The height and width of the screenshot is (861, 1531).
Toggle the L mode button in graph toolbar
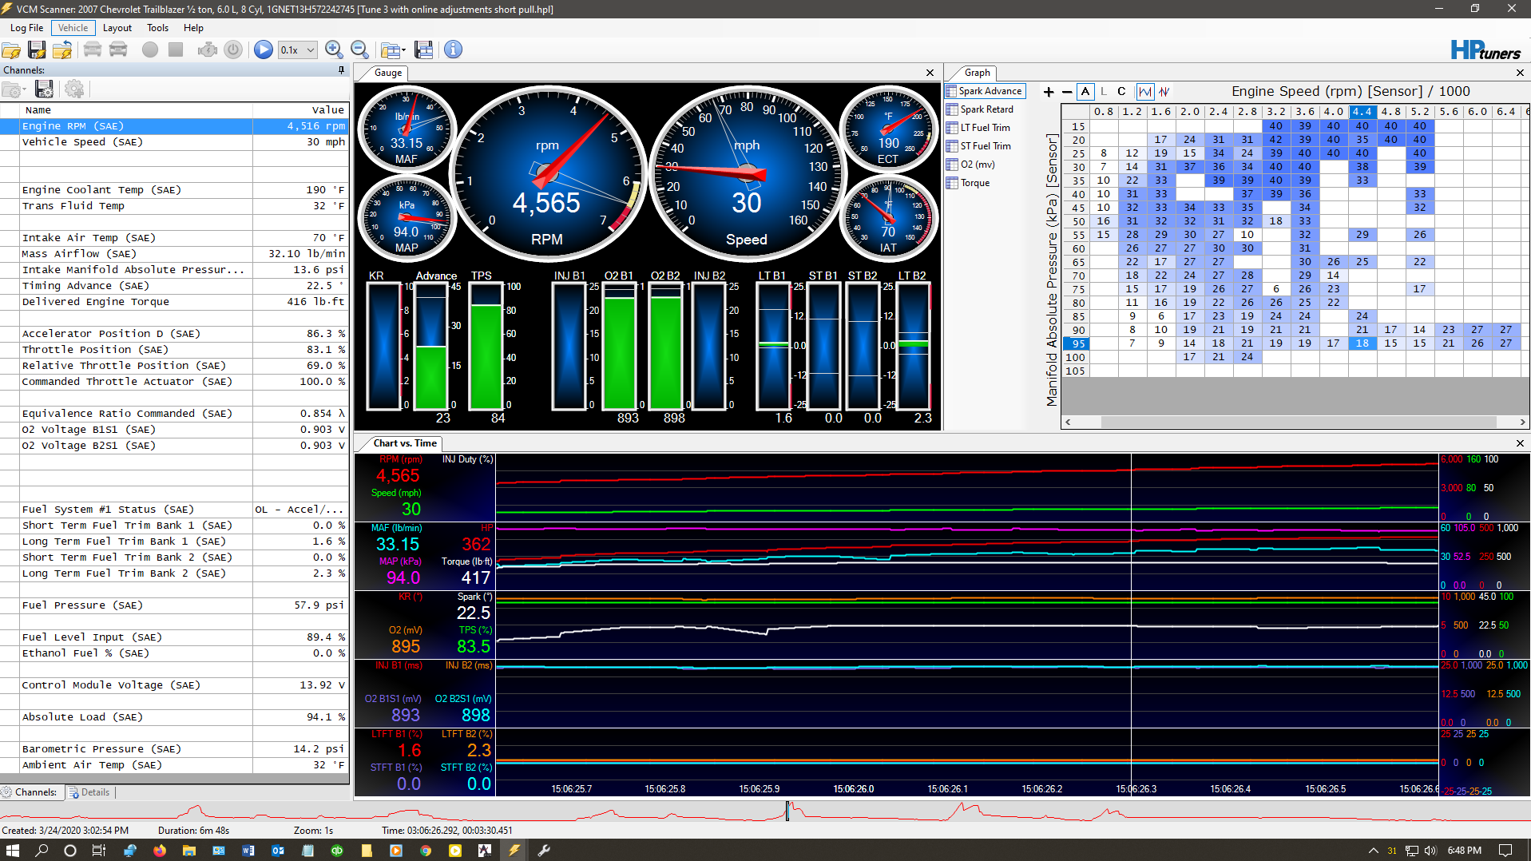[x=1104, y=92]
